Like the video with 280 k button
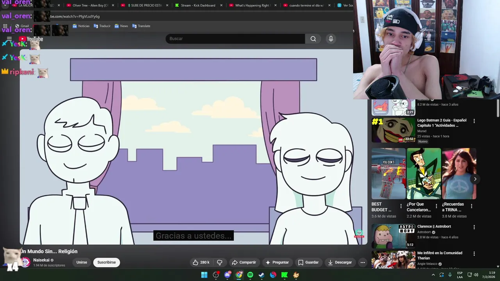This screenshot has height=281, width=500. tap(201, 262)
